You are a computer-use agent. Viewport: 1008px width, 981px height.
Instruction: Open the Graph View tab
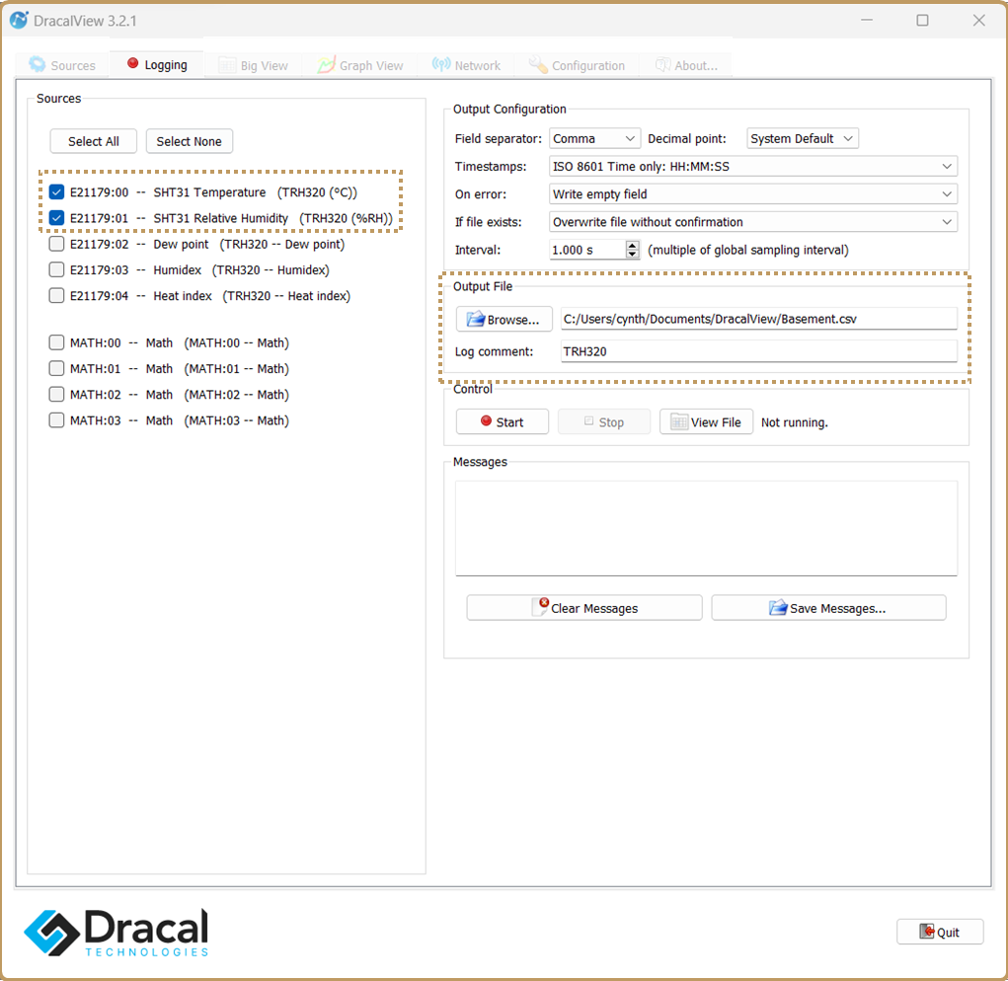click(x=360, y=65)
